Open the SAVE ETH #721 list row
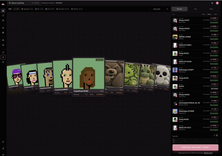 pos(195,128)
